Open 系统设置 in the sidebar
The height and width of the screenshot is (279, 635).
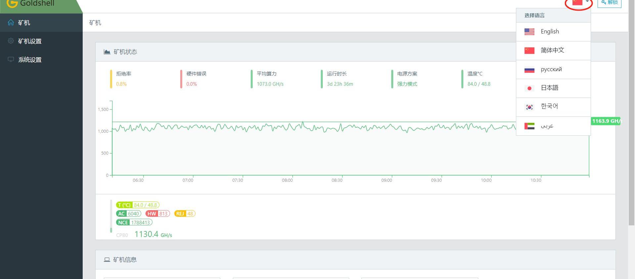coord(30,60)
